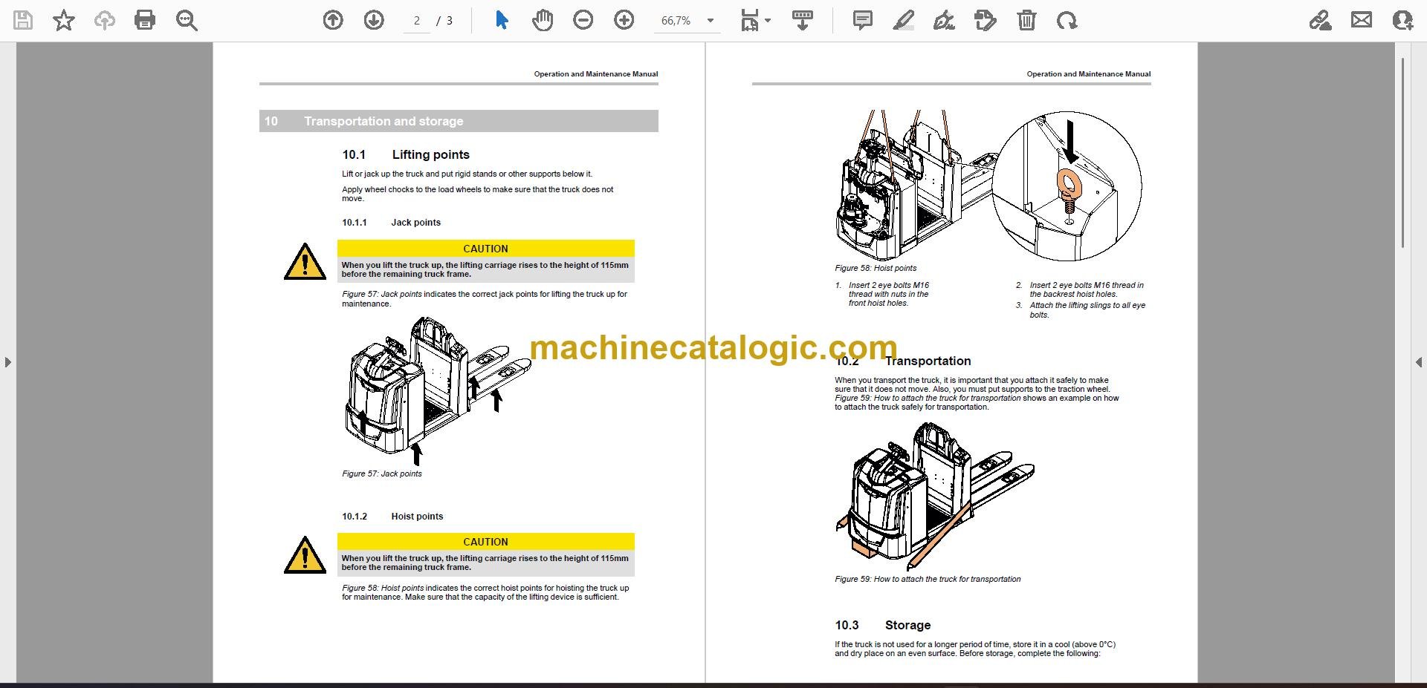Viewport: 1427px width, 688px height.
Task: Click the 'Transportation and storage' section header
Action: [x=459, y=121]
